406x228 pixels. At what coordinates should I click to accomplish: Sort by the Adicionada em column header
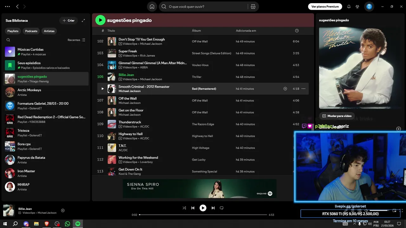(x=246, y=31)
